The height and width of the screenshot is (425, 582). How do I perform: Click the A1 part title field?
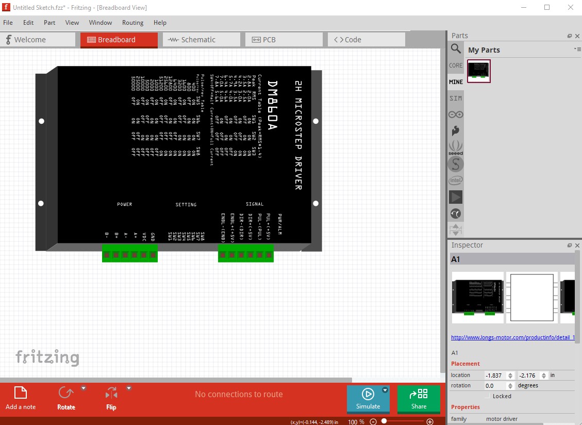(x=512, y=259)
